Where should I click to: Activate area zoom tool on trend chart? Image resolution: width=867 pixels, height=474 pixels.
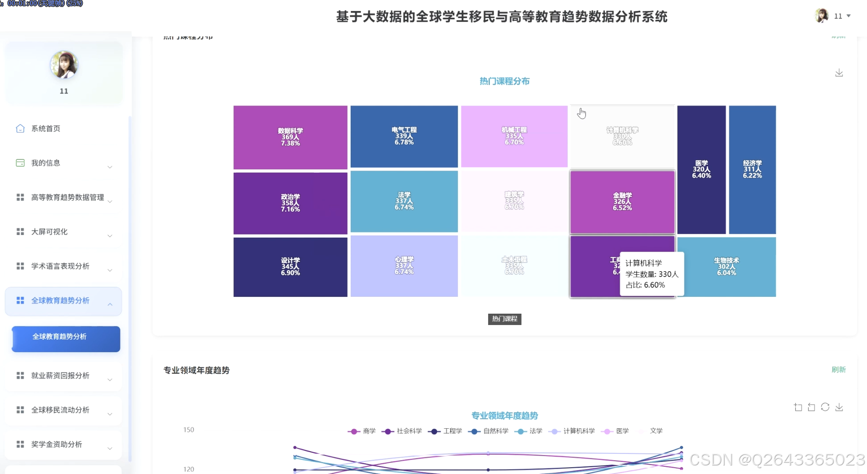pyautogui.click(x=798, y=407)
